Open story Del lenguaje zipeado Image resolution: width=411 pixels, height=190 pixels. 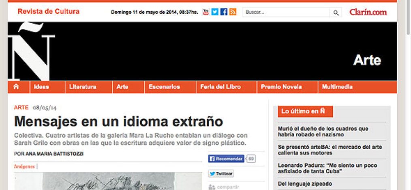pyautogui.click(x=305, y=184)
